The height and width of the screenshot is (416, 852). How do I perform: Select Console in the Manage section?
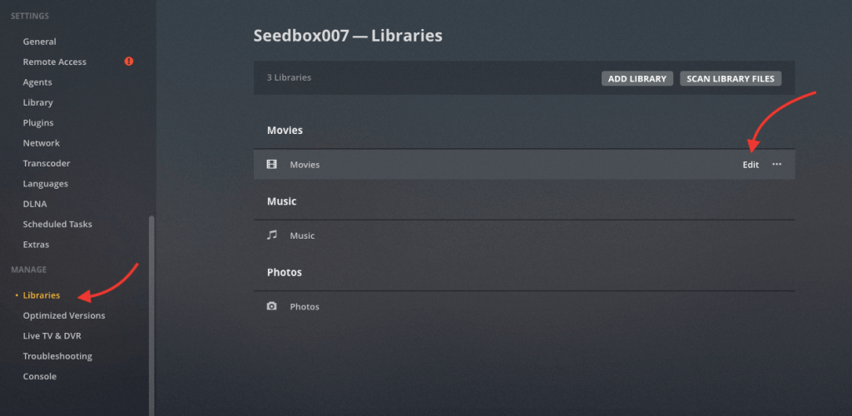click(x=40, y=376)
